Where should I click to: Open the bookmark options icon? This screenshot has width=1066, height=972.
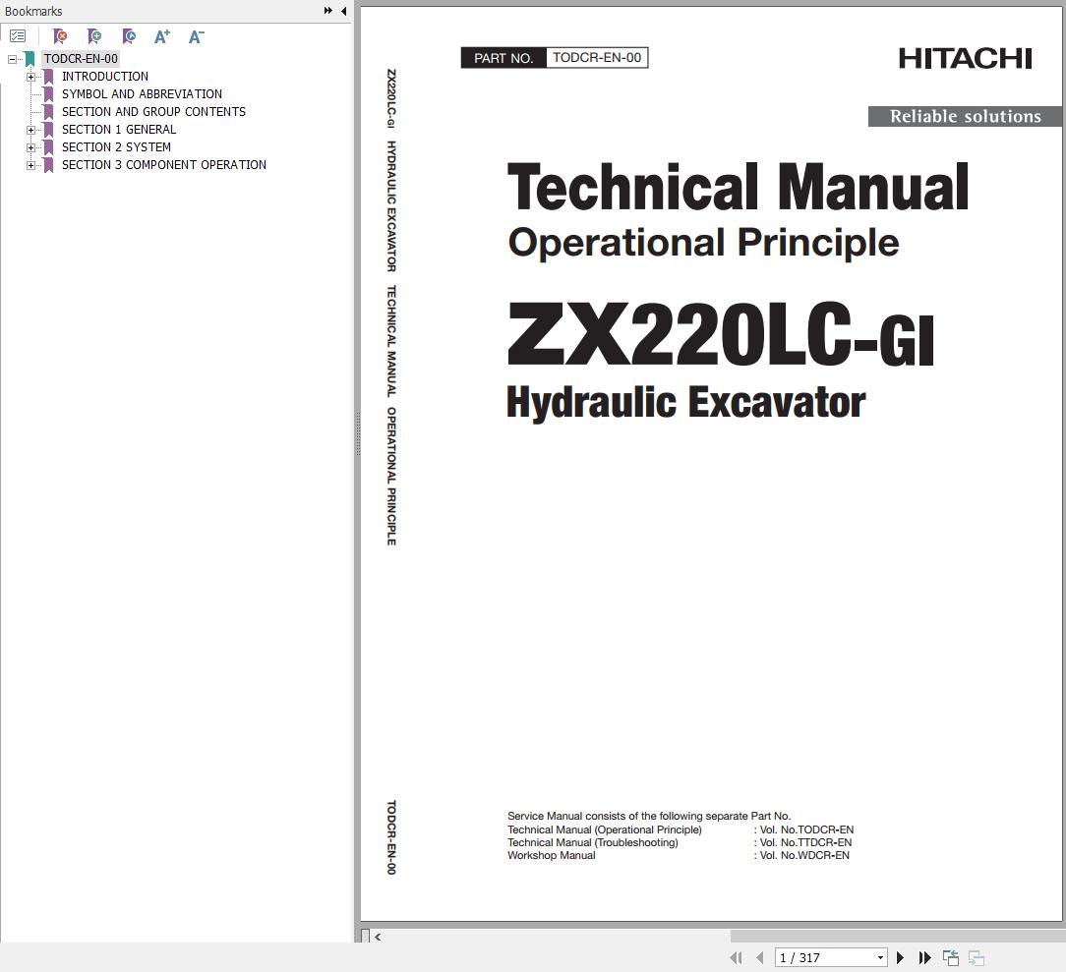129,35
